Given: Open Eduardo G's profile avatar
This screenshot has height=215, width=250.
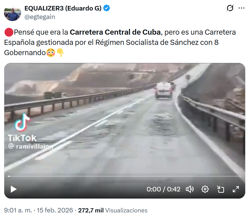Looking at the screenshot, I should tap(13, 14).
